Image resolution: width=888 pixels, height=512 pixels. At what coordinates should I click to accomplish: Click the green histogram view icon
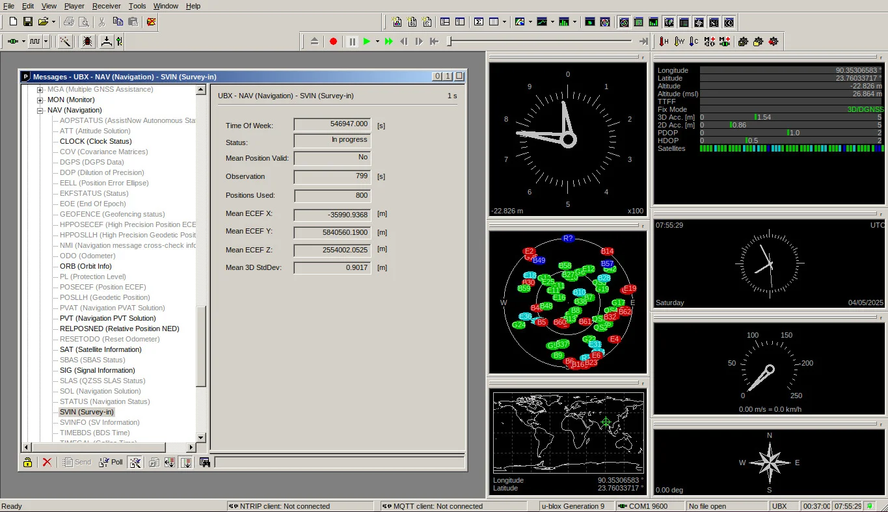point(563,21)
